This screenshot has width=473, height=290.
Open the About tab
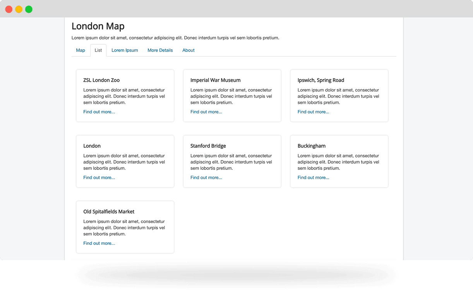tap(189, 50)
